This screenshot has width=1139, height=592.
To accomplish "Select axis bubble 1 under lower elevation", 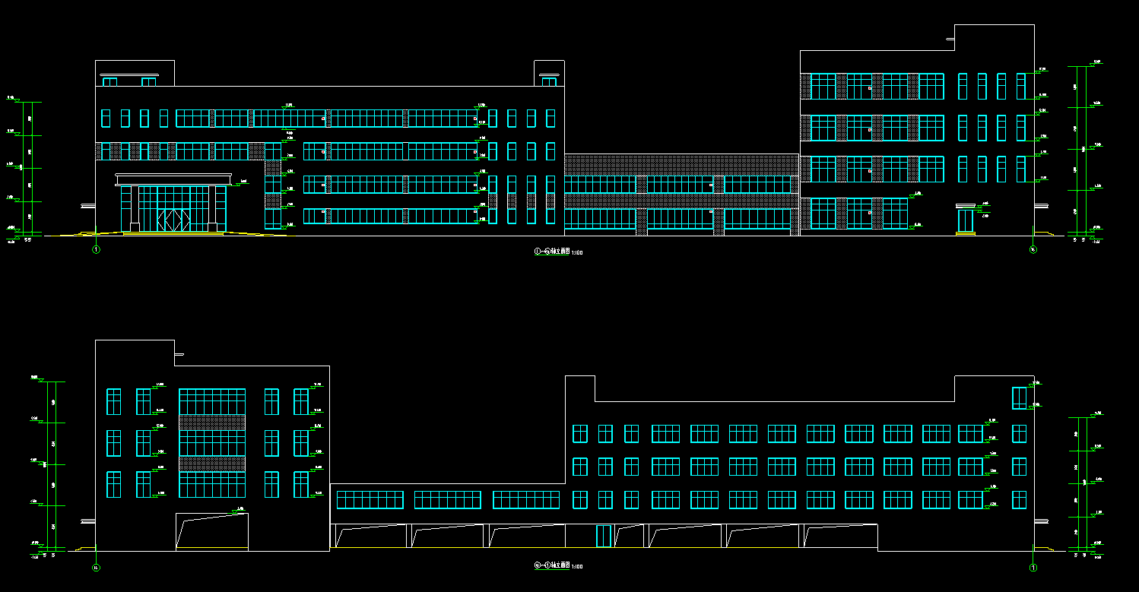I will [x=1033, y=567].
